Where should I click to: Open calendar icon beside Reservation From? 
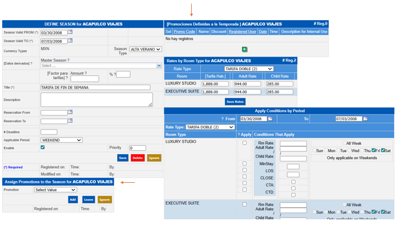click(x=71, y=112)
